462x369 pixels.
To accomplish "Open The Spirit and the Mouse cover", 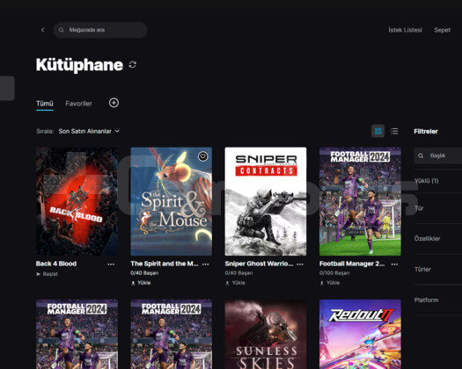I will pyautogui.click(x=172, y=201).
